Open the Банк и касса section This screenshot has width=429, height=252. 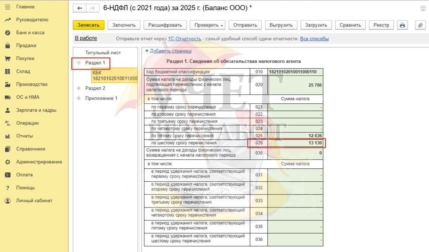(30, 33)
